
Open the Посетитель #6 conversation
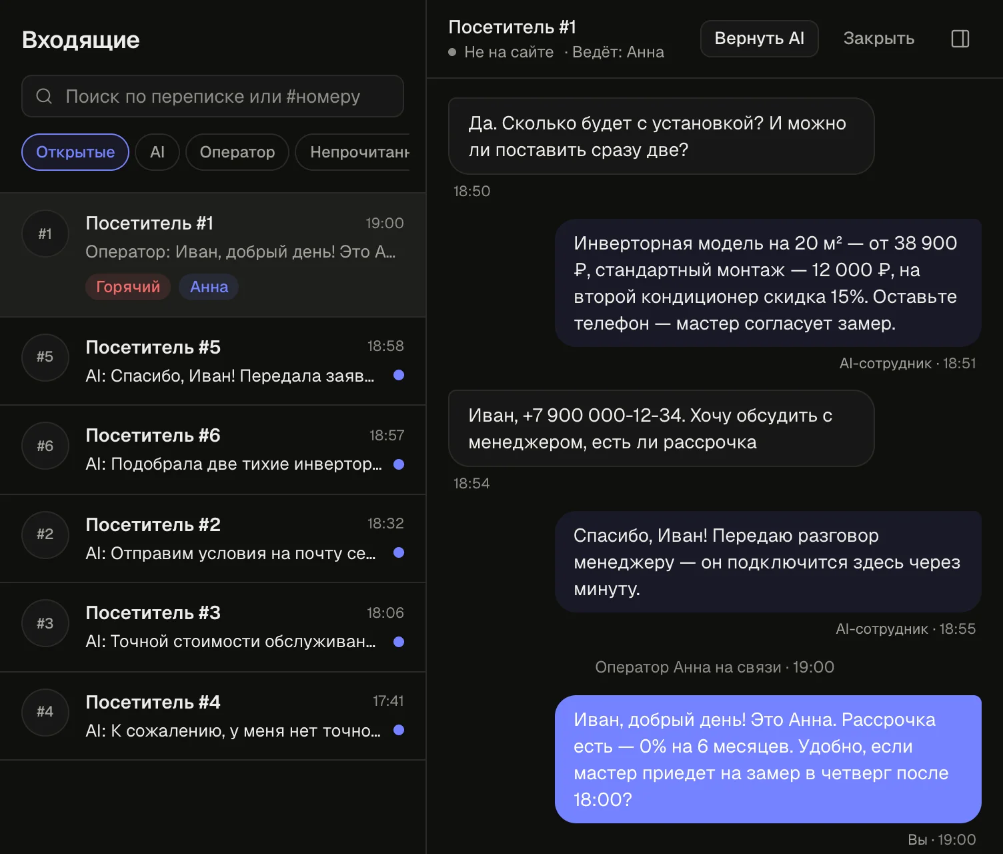point(213,450)
